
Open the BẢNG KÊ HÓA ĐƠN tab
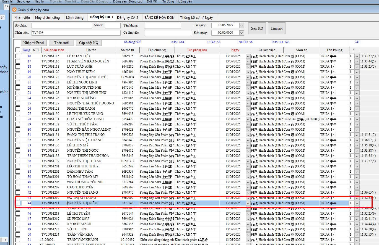159,17
